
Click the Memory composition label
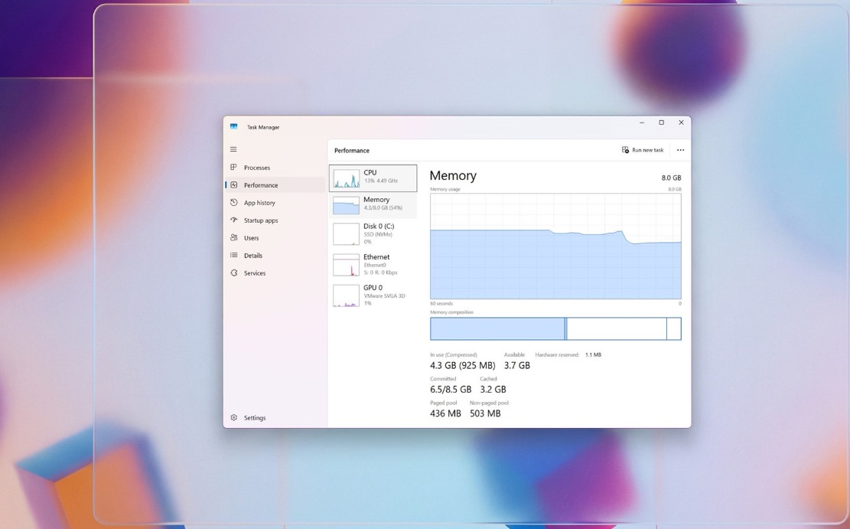[x=451, y=312]
